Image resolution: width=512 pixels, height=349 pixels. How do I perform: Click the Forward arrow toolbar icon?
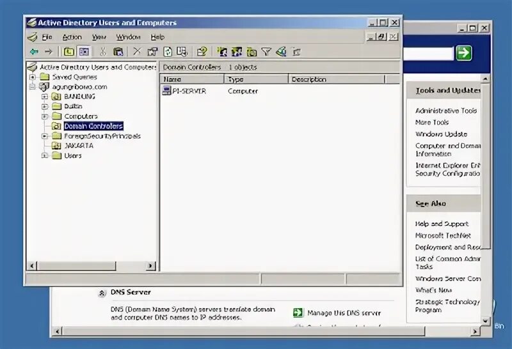(49, 52)
